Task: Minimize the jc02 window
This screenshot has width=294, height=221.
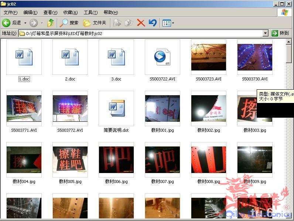Action: tap(276, 4)
